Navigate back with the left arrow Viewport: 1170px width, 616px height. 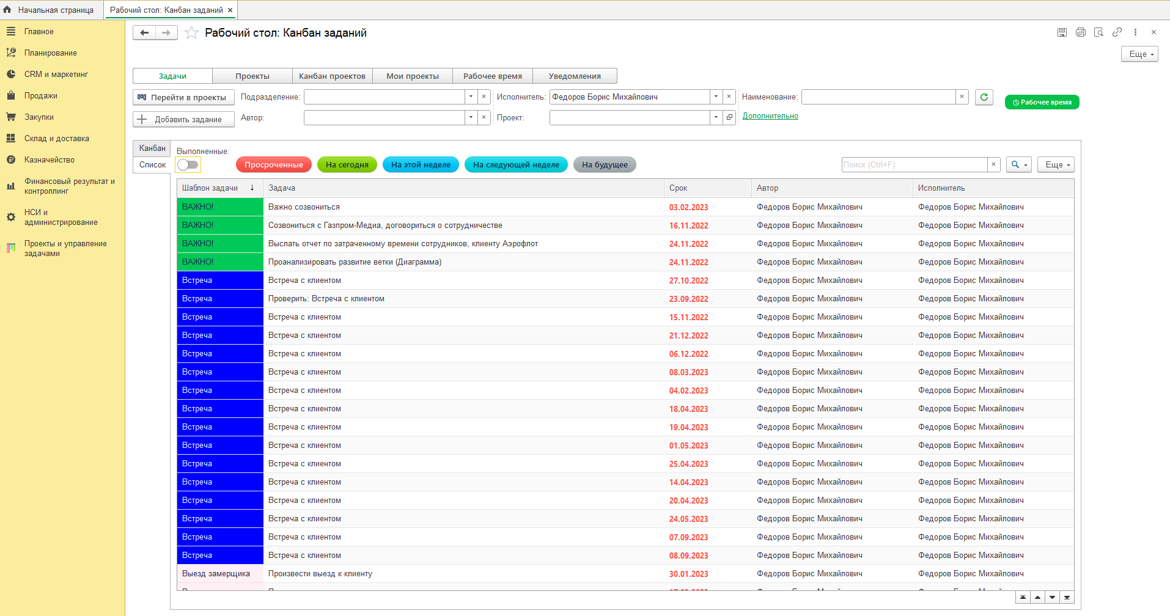point(144,32)
